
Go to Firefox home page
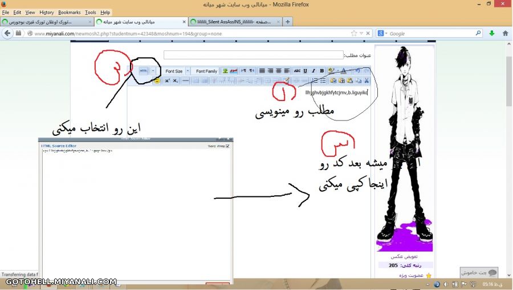[506, 34]
